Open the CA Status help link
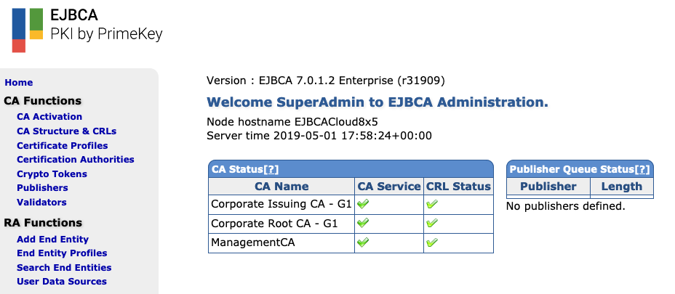Screen dimensions: 675x294 pos(271,169)
